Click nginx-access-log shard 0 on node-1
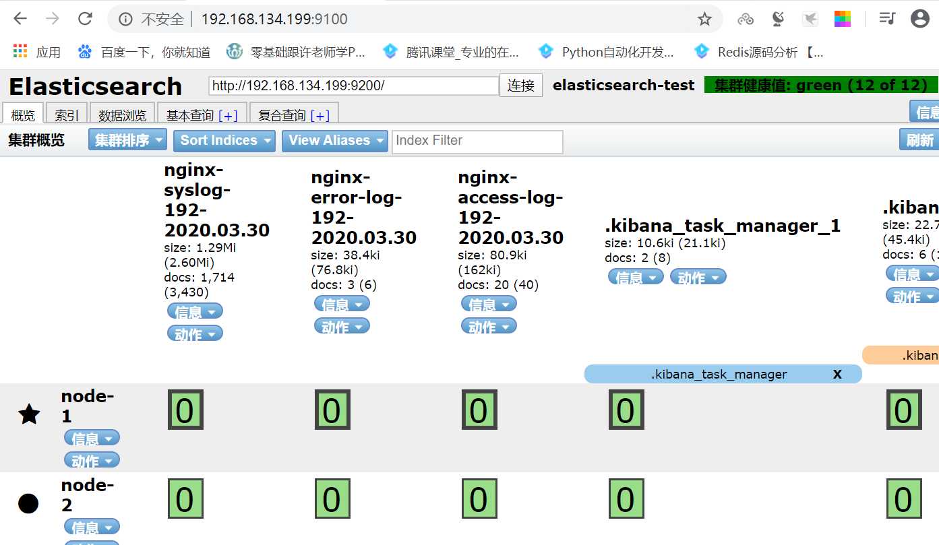The height and width of the screenshot is (545, 939). (479, 410)
